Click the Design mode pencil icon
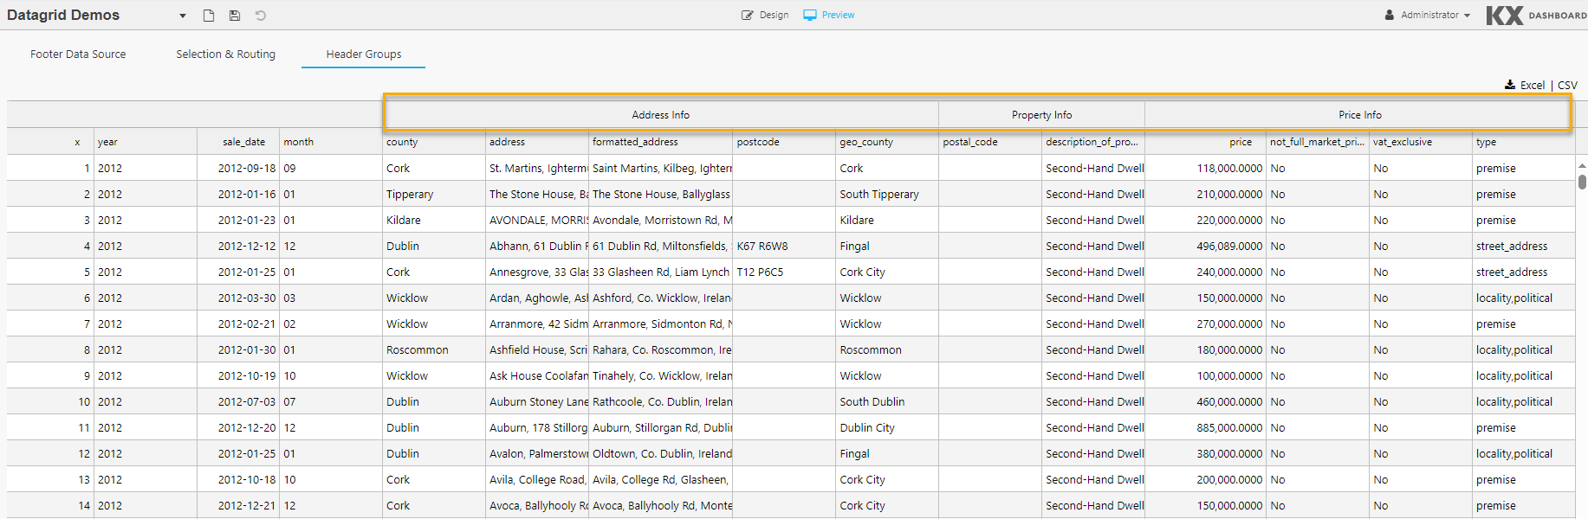This screenshot has width=1588, height=519. (748, 16)
